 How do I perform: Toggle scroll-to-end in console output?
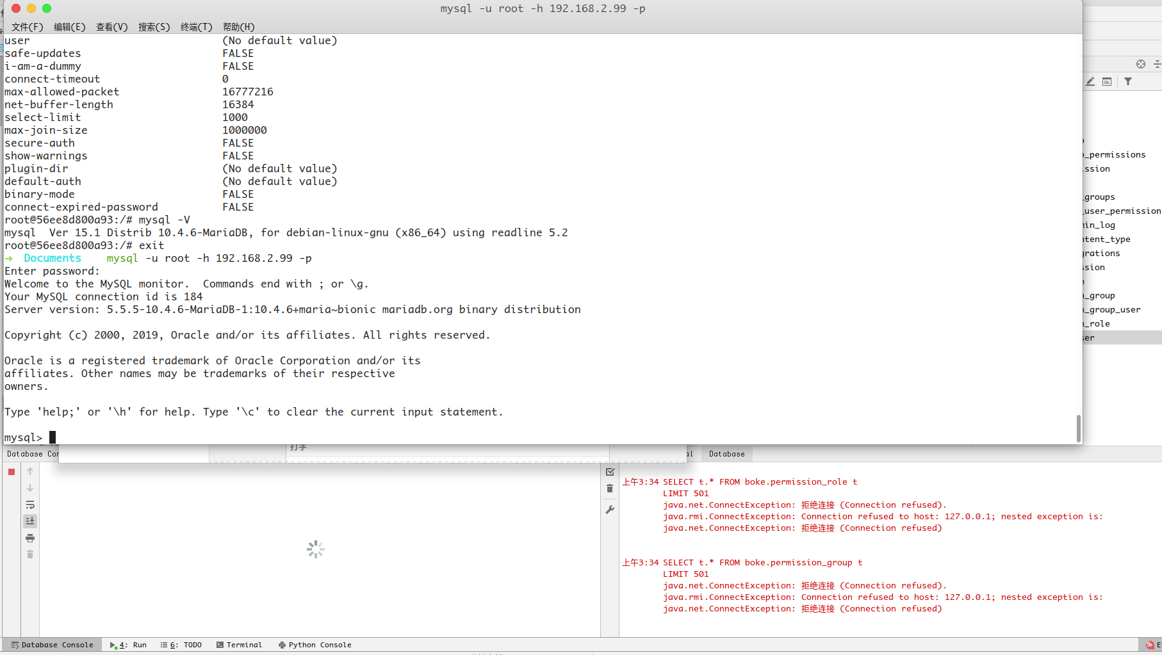tap(30, 521)
